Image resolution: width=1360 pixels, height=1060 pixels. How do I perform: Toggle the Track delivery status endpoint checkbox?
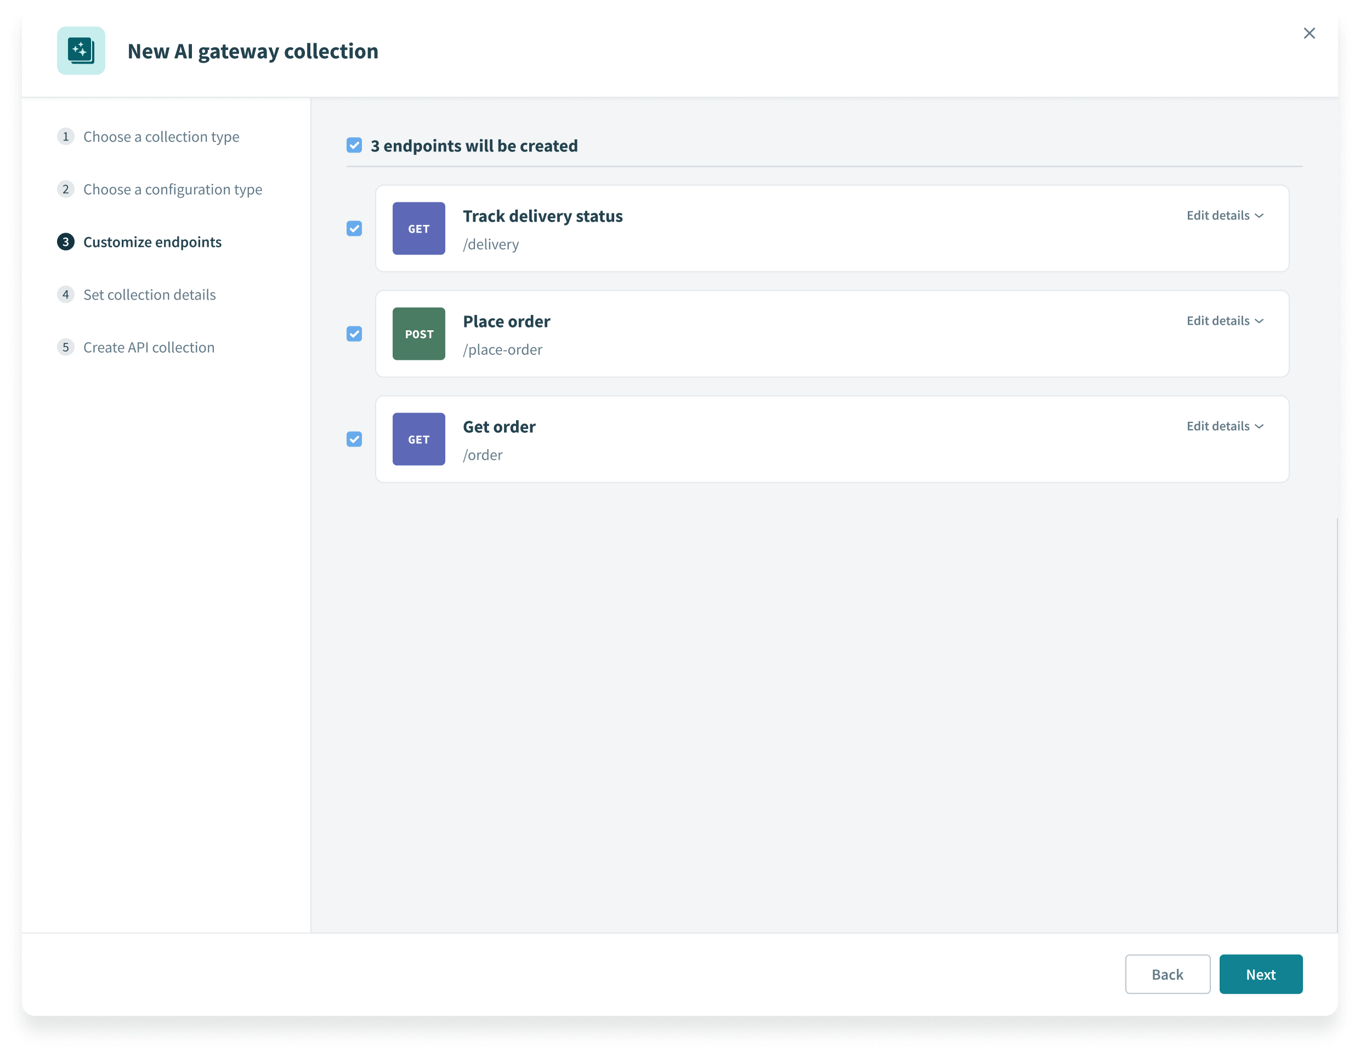coord(354,228)
